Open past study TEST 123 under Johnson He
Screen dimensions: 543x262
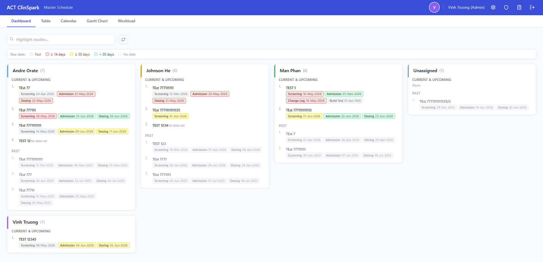coord(159,144)
